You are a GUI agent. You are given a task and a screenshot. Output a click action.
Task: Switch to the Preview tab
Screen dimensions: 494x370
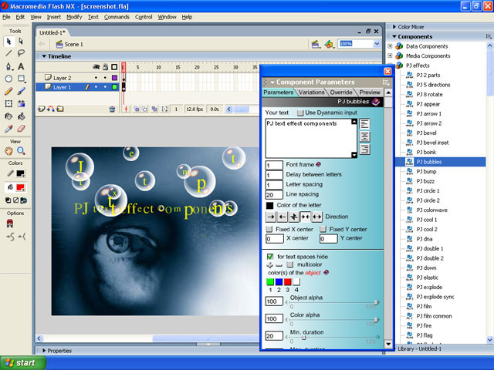coord(370,92)
